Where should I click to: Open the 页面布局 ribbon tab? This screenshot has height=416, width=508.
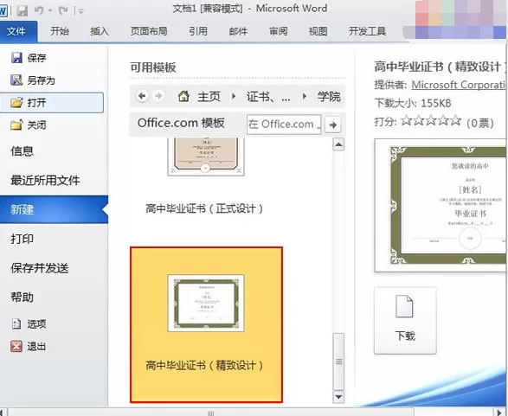coord(149,31)
